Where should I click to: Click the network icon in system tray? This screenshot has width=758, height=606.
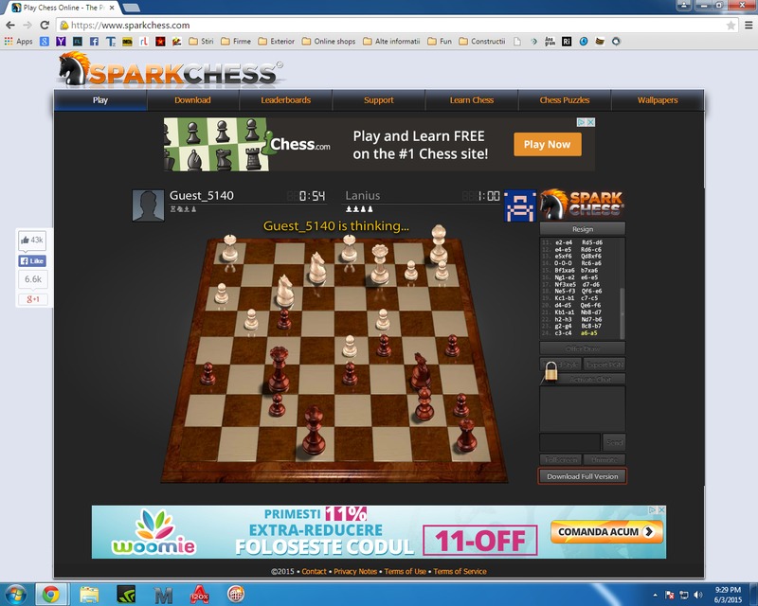tap(684, 595)
